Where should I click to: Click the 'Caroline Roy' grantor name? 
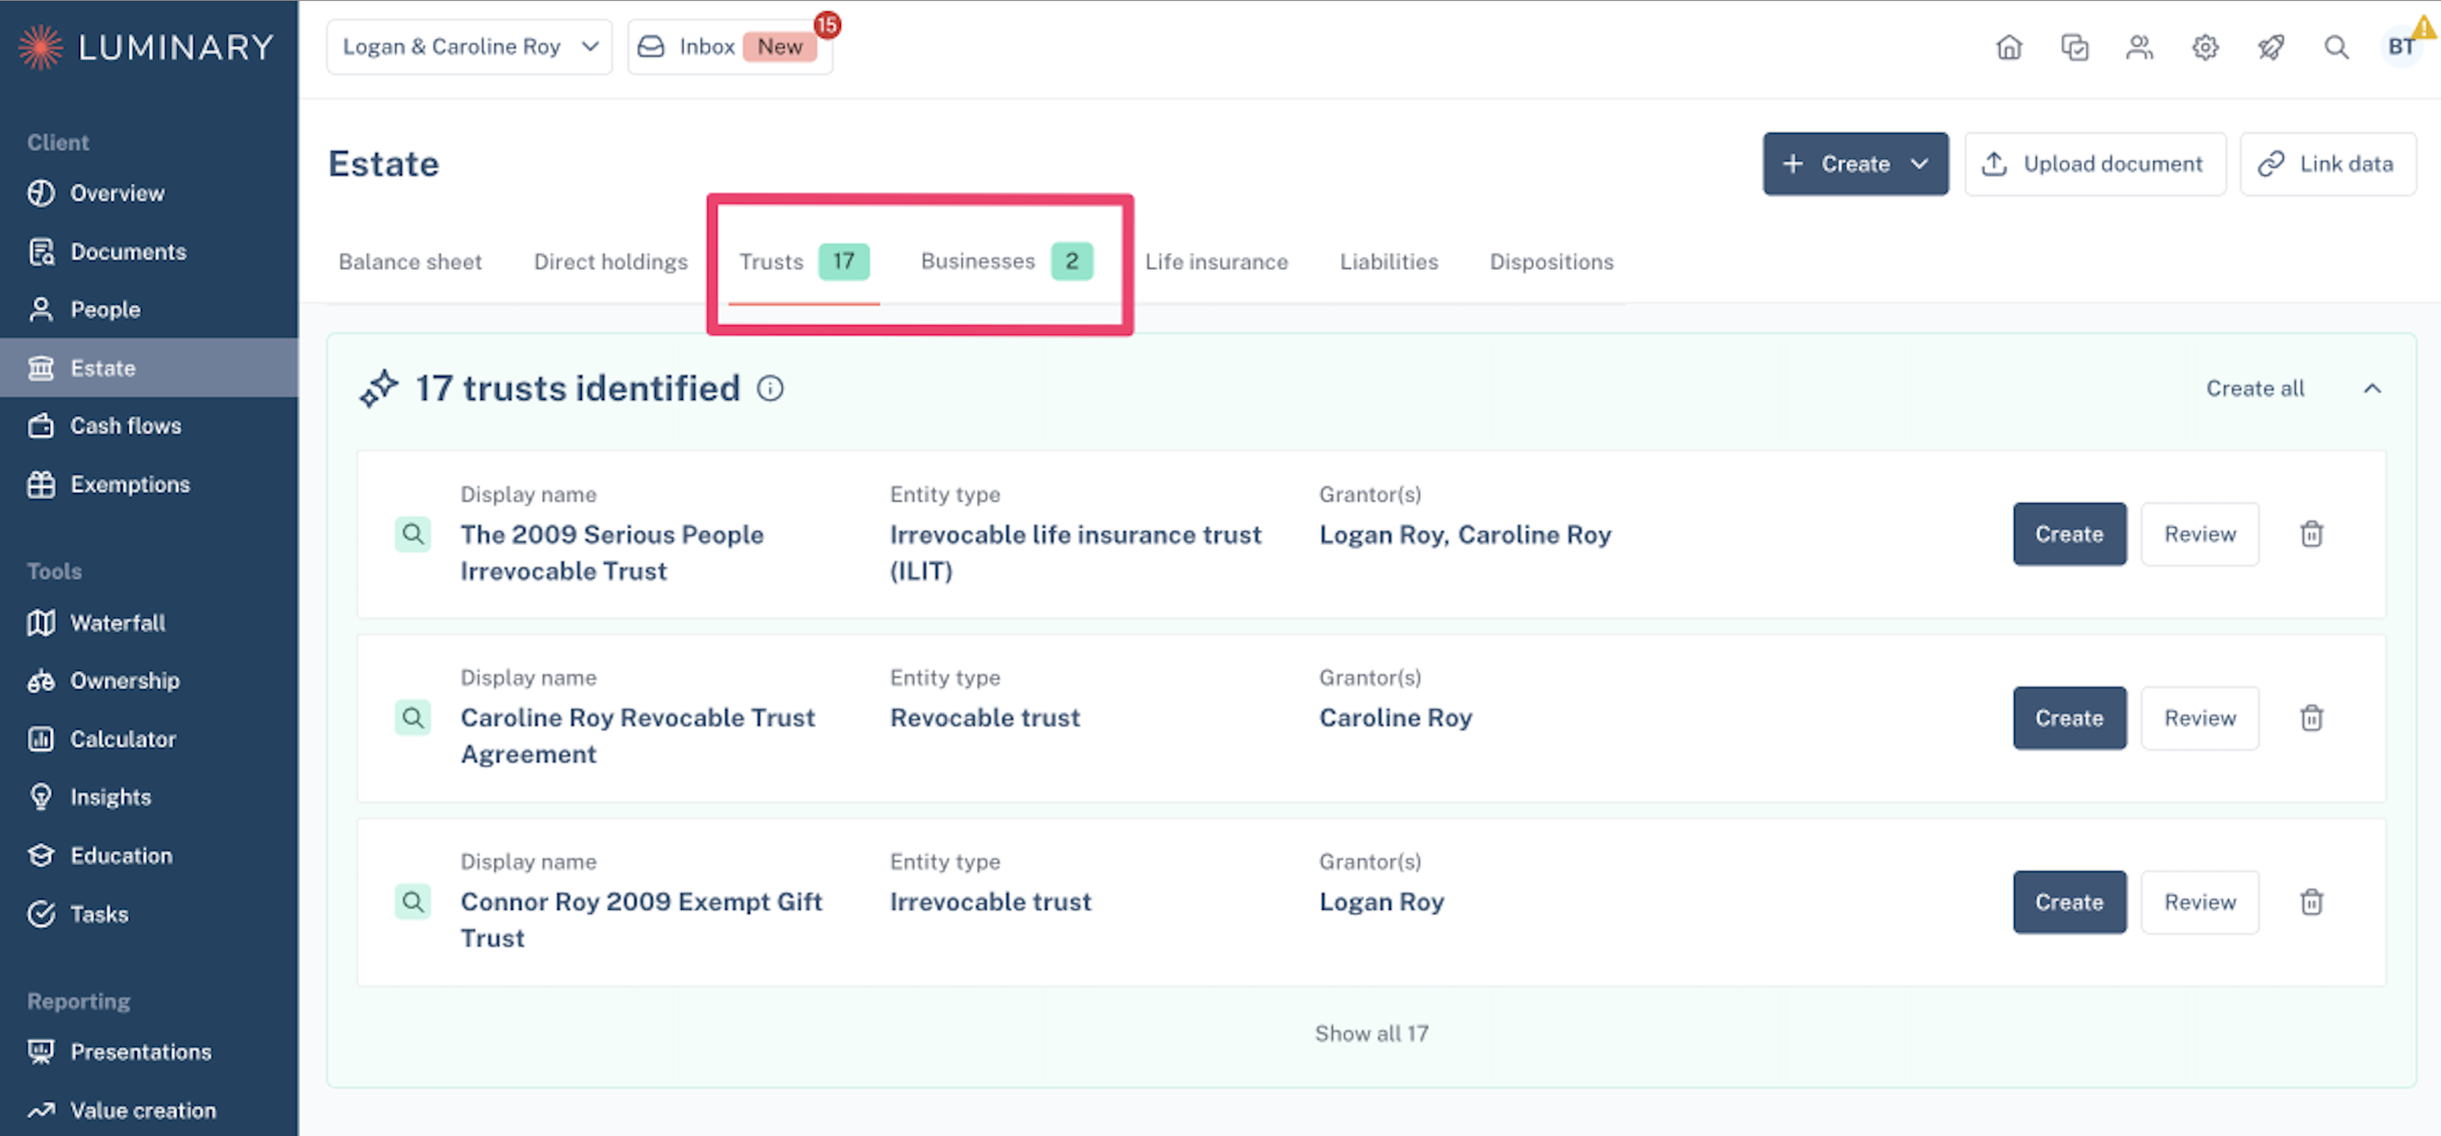click(1396, 717)
